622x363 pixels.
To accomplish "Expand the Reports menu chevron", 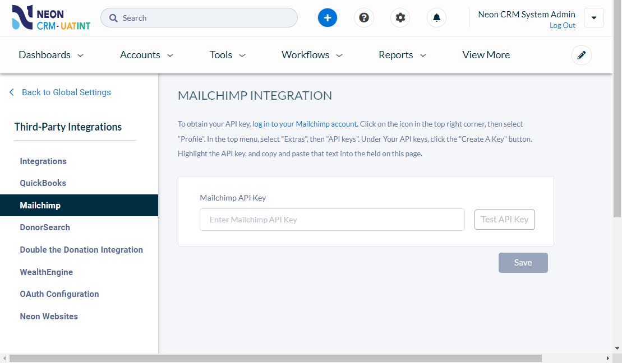I will 423,55.
